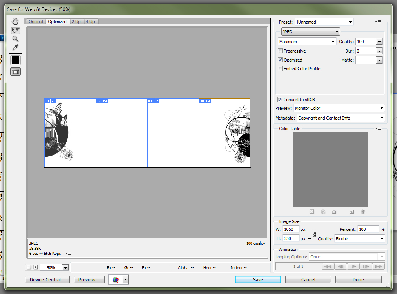Expand the Metadata dropdown
Viewport: 397px width, 294px height.
tap(340, 118)
